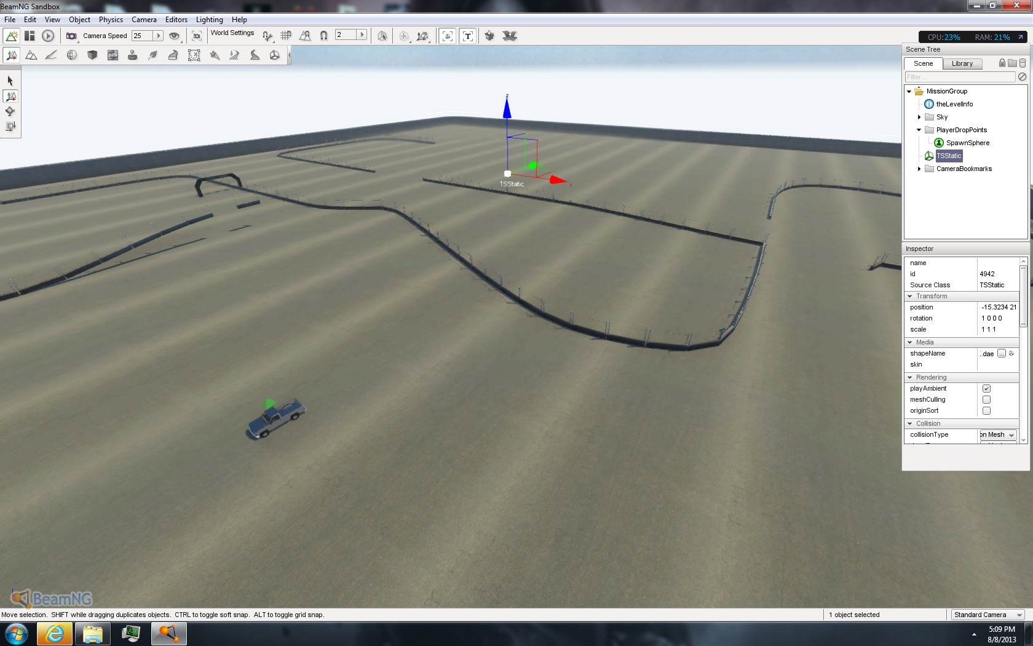Open the Object menu
The image size is (1033, 646).
[79, 20]
